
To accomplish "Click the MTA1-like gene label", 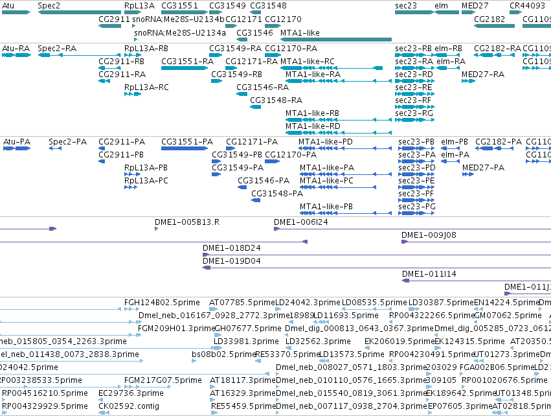I will click(x=300, y=32).
